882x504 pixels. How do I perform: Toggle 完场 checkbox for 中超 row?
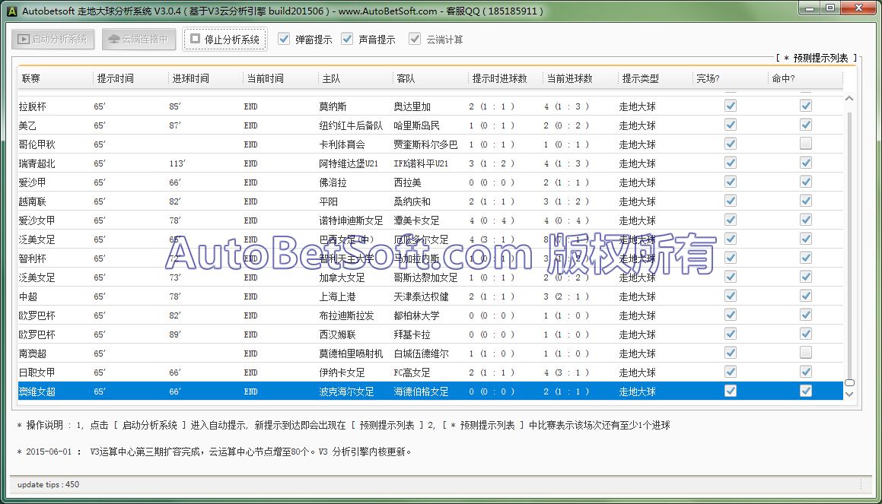coord(731,296)
